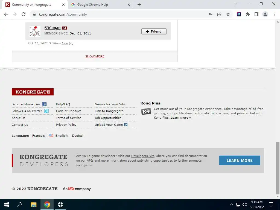
Task: Open Link to Kongregate link
Action: pos(109,111)
